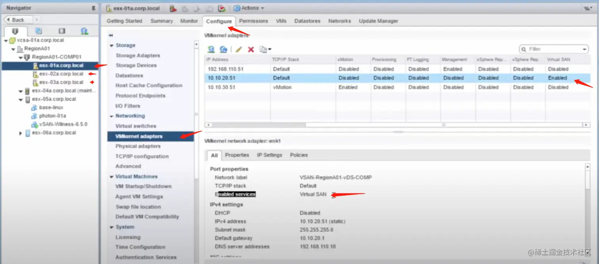Open VMs and Templates navigator view

[x=38, y=31]
